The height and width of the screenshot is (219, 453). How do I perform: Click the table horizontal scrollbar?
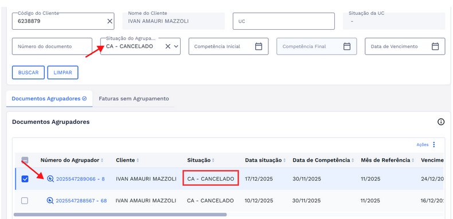(120, 214)
